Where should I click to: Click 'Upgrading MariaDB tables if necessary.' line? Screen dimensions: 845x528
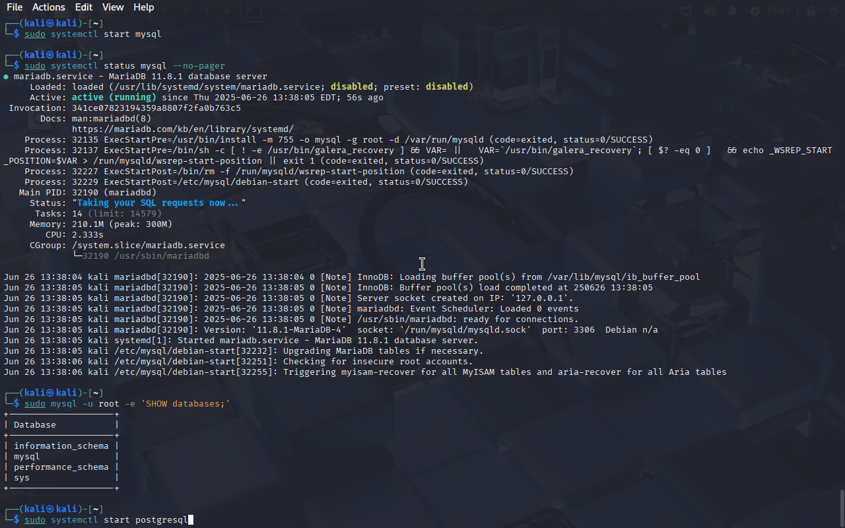click(244, 350)
